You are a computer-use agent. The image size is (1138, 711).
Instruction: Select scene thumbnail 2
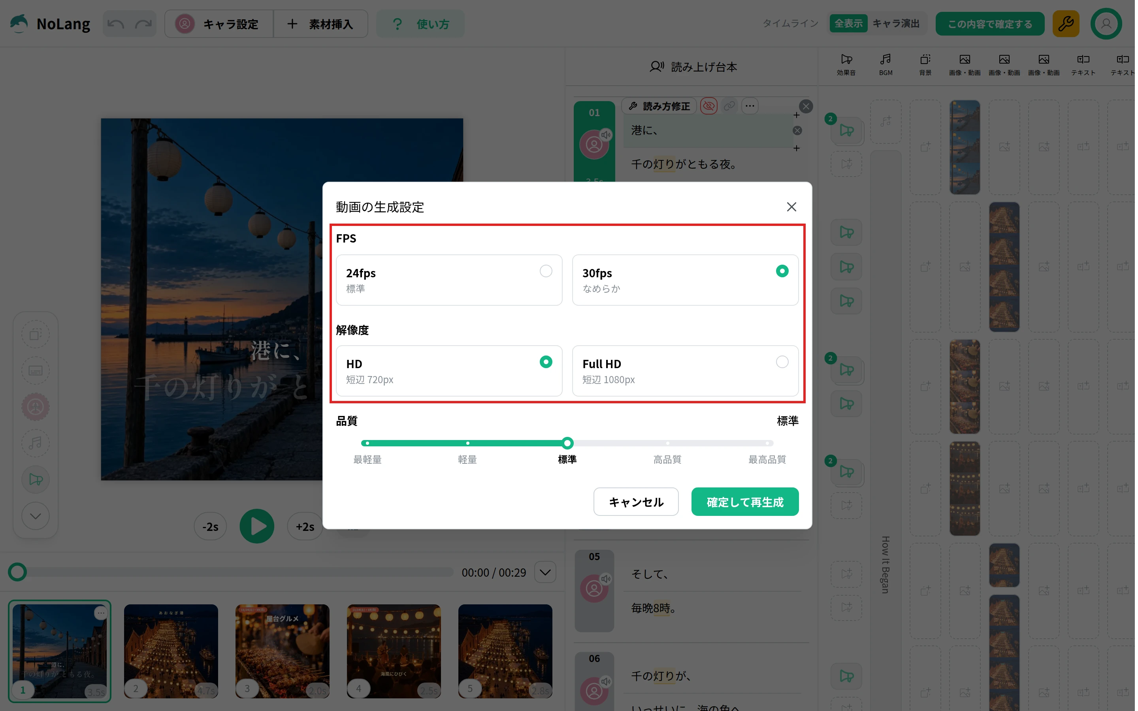[171, 651]
